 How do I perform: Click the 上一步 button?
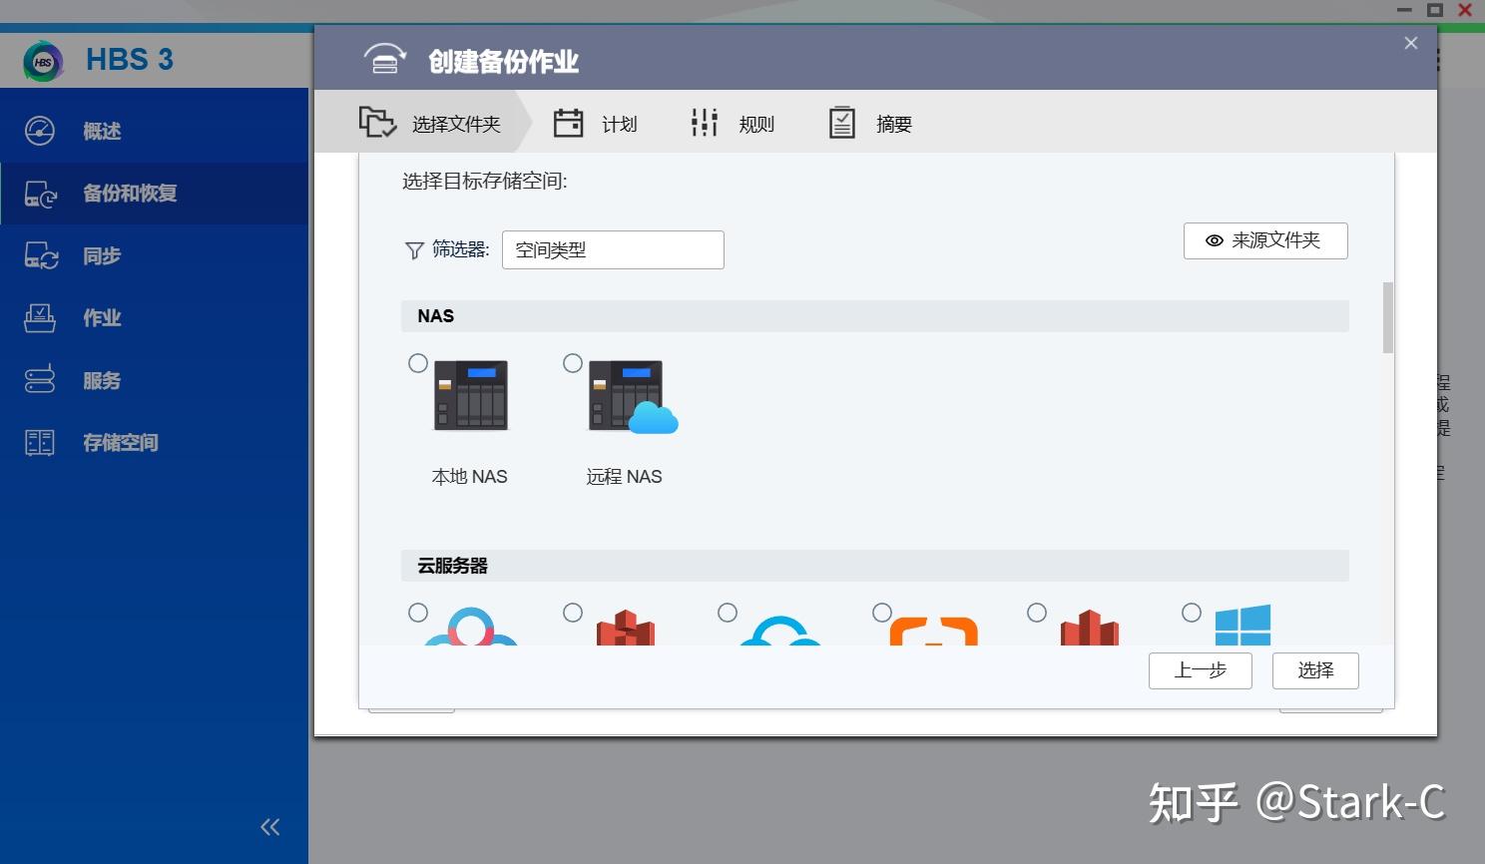point(1200,670)
